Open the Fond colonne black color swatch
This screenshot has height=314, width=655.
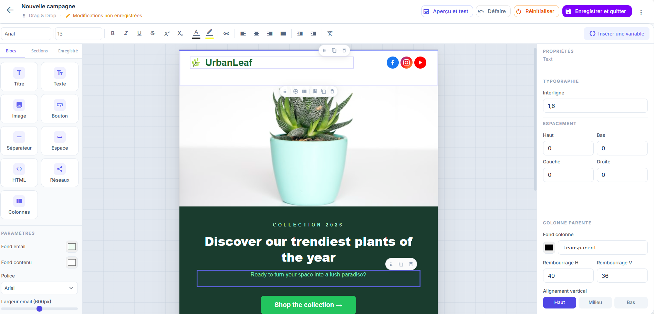click(549, 247)
